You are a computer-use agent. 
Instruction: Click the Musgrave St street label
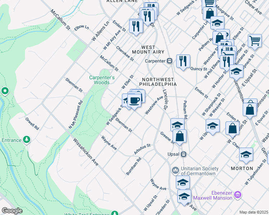[224, 13]
